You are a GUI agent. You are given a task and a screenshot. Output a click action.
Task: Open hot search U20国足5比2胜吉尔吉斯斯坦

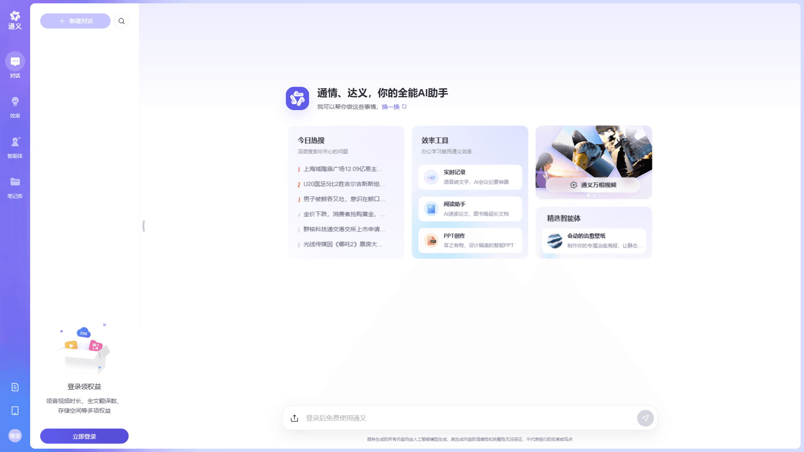click(x=342, y=184)
